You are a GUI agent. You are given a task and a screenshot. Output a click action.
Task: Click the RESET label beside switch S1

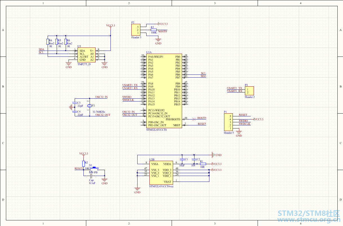point(79,168)
